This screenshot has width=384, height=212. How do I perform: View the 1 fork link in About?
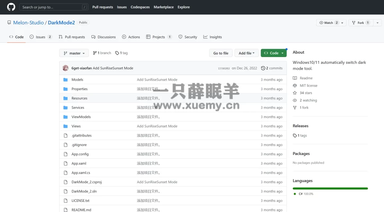click(301, 108)
